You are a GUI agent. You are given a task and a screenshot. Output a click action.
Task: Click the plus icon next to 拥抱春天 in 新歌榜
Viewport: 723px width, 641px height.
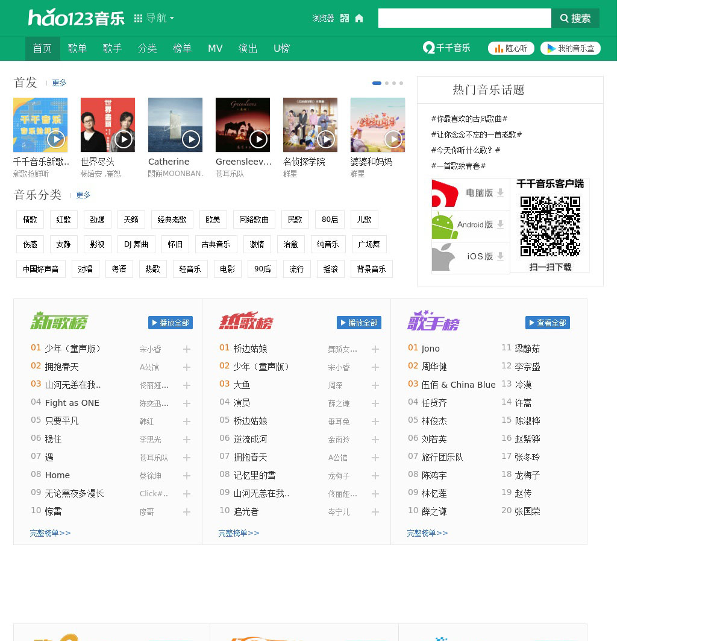point(187,367)
